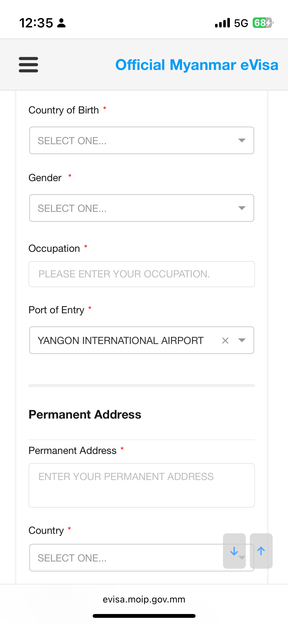The height and width of the screenshot is (624, 288).
Task: Click the Official Myanmar eVisa title link
Action: coord(197,65)
